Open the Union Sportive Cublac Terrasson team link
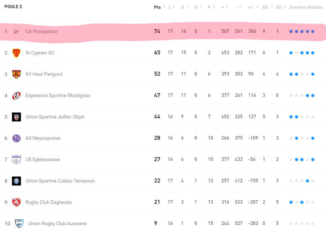 point(60,181)
